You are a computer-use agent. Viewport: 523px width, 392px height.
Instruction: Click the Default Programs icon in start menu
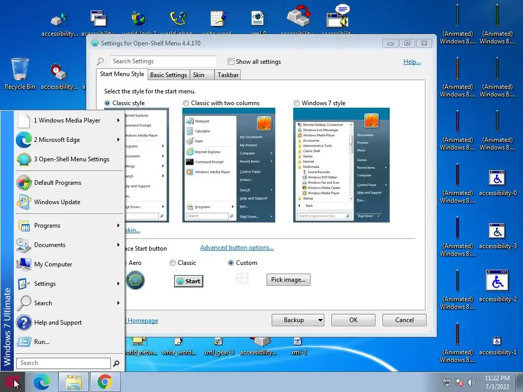24,183
